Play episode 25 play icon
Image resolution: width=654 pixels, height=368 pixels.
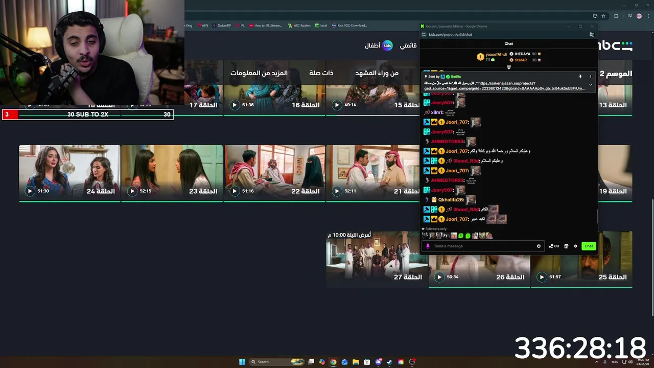pyautogui.click(x=542, y=277)
